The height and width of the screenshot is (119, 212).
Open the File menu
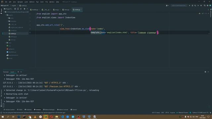coord(6,2)
